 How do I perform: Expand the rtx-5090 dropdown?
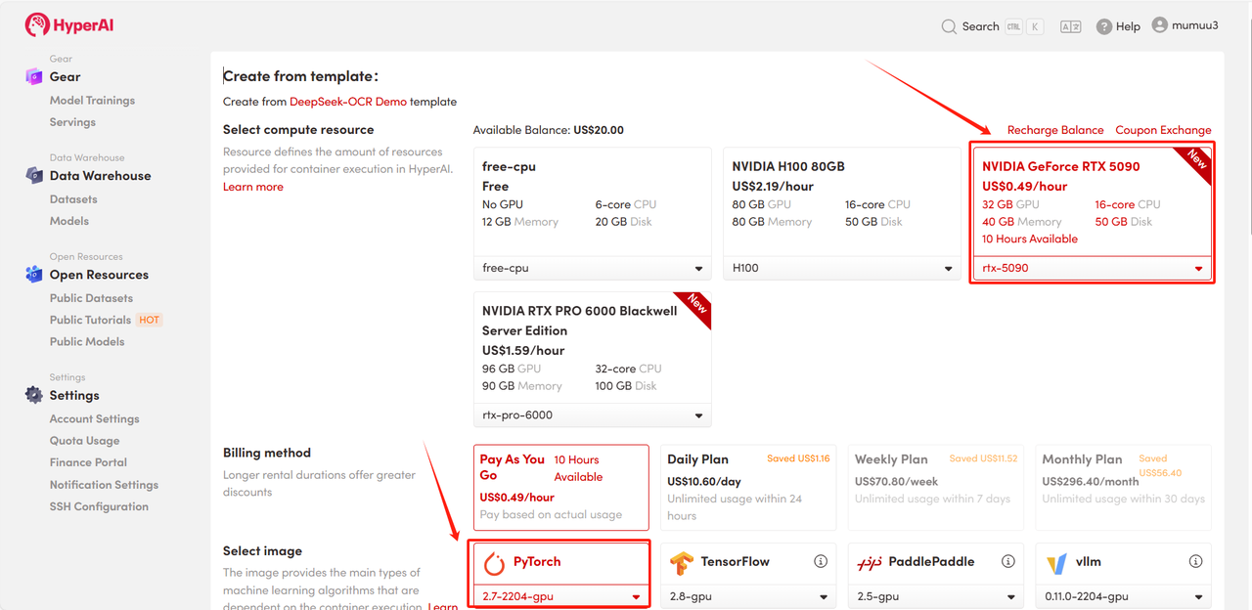point(1092,268)
